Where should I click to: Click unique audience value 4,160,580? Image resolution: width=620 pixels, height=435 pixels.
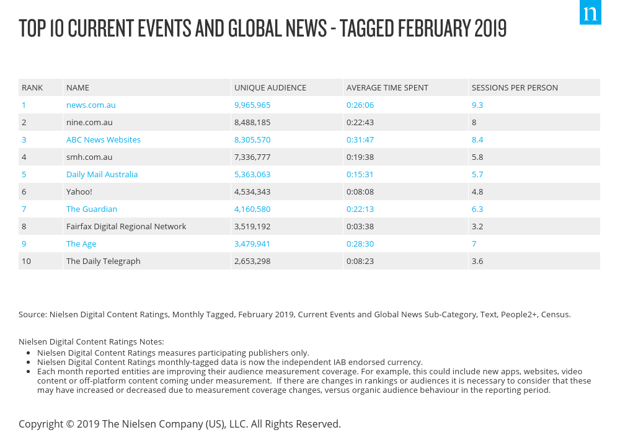252,209
